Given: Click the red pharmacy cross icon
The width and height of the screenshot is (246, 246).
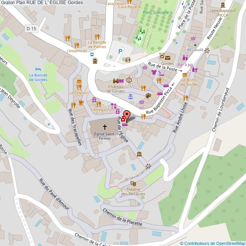Looking at the screenshot, I should (123, 119).
